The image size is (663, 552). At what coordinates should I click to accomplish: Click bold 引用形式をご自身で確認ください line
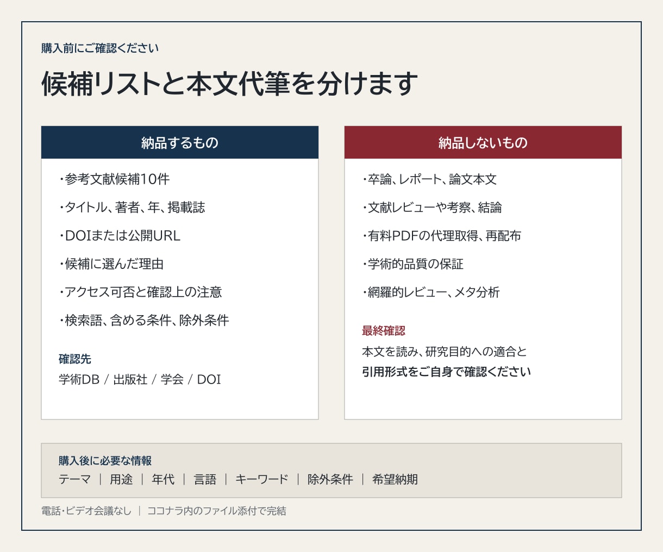click(x=447, y=372)
